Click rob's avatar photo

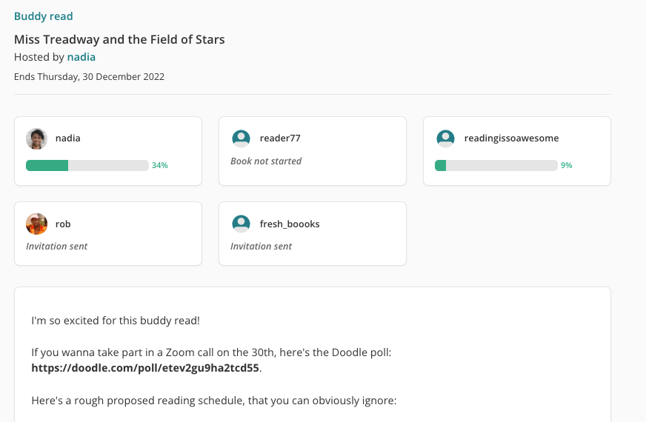click(x=36, y=224)
